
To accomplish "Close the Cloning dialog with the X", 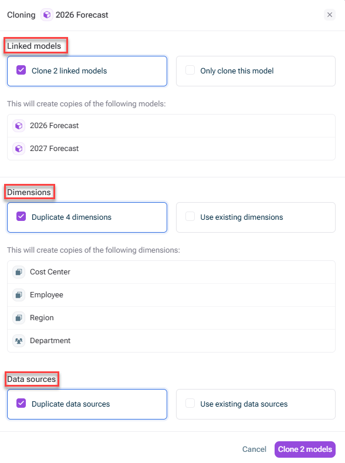I will tap(330, 15).
